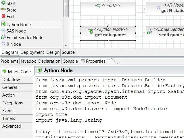The width and height of the screenshot is (184, 138).
Task: Switch to the Source tab
Action: (68, 52)
